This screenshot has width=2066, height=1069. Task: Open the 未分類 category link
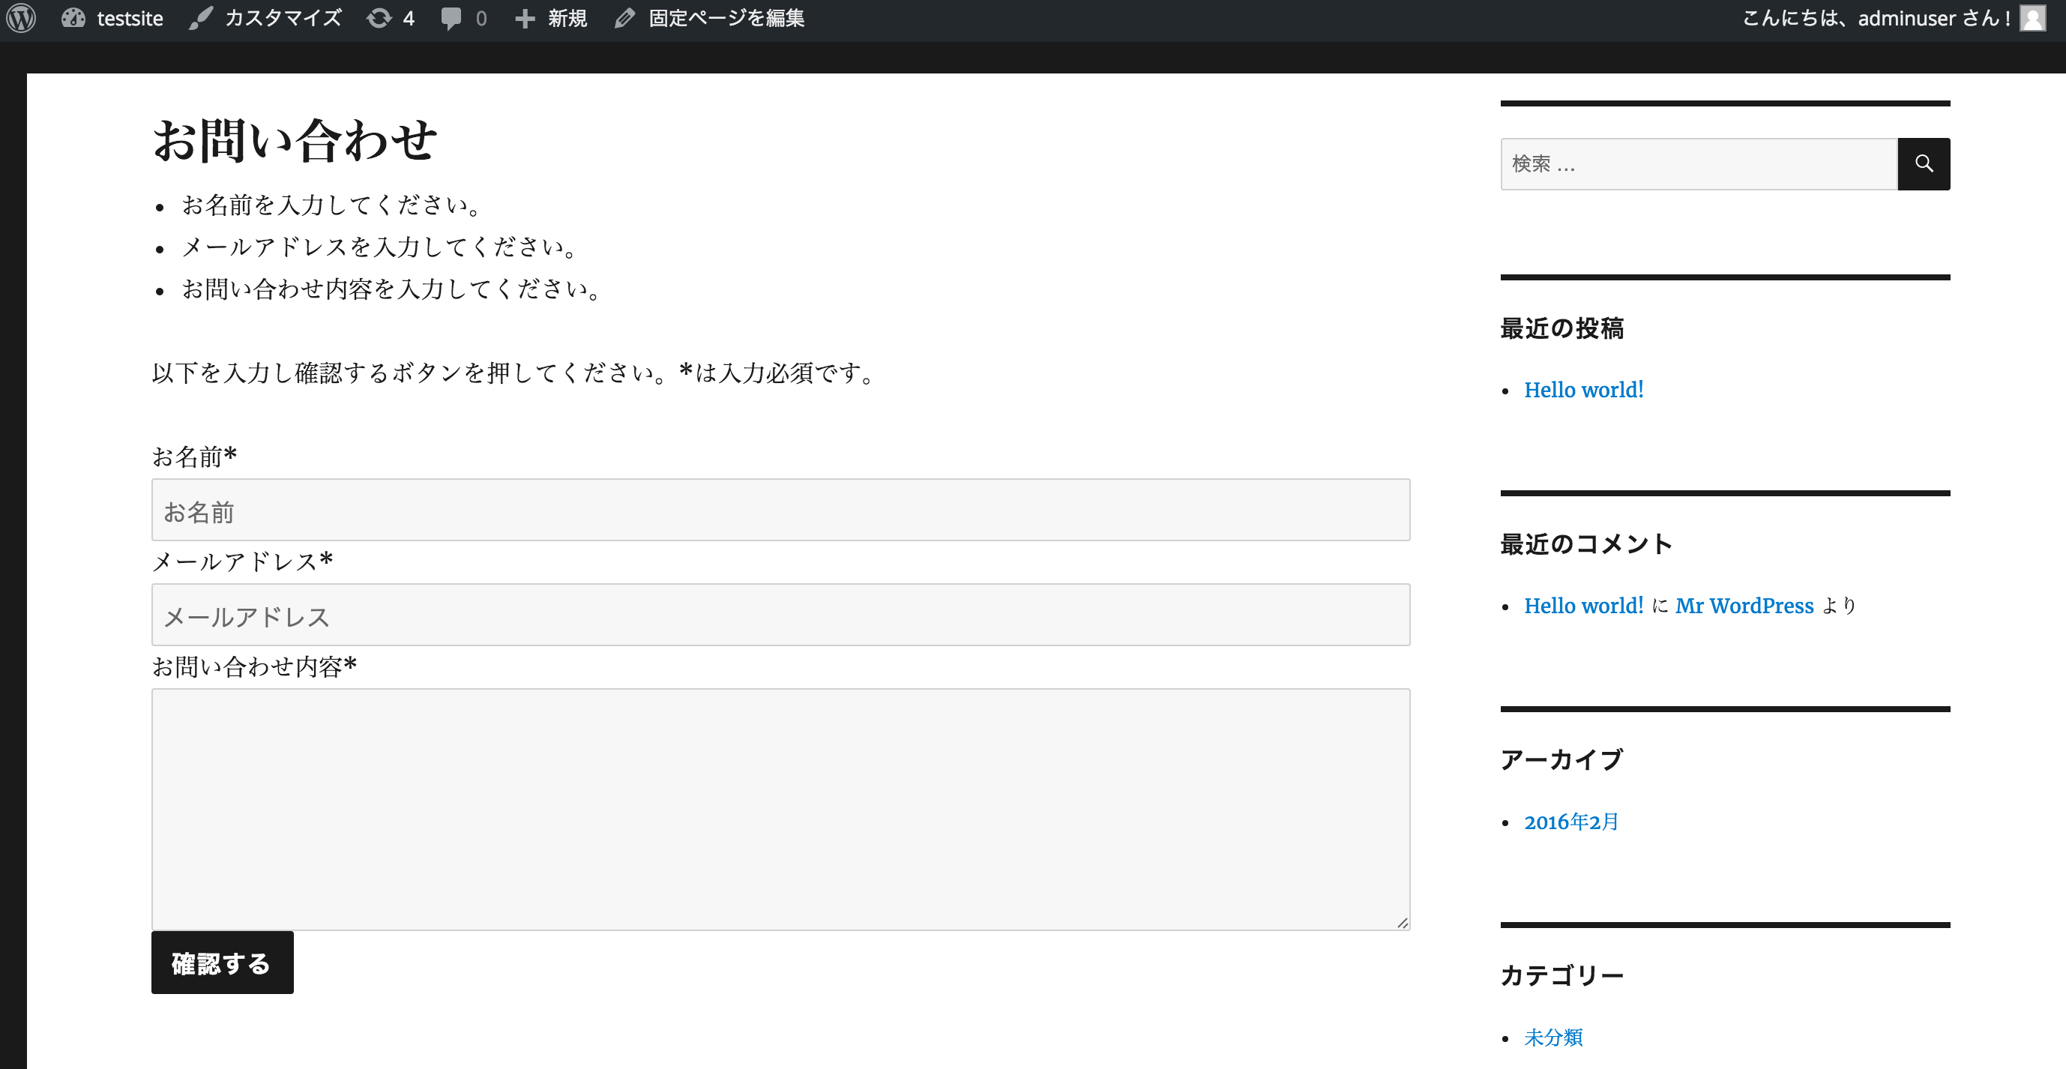pos(1552,1037)
